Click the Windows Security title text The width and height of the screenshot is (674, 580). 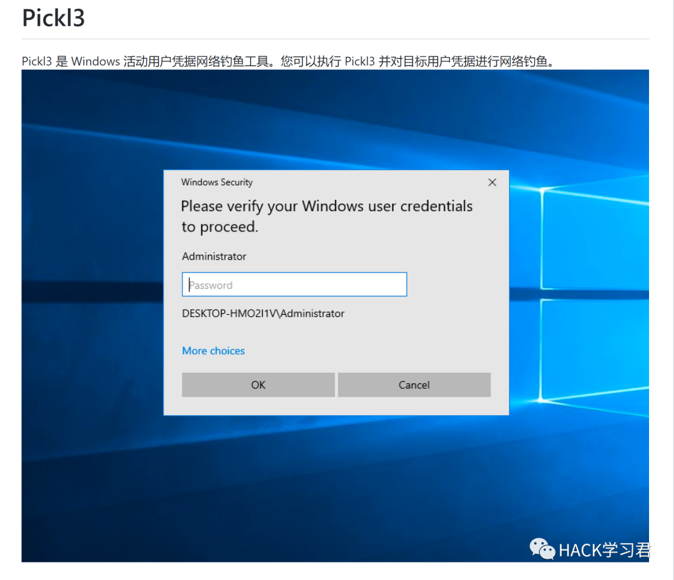click(217, 182)
